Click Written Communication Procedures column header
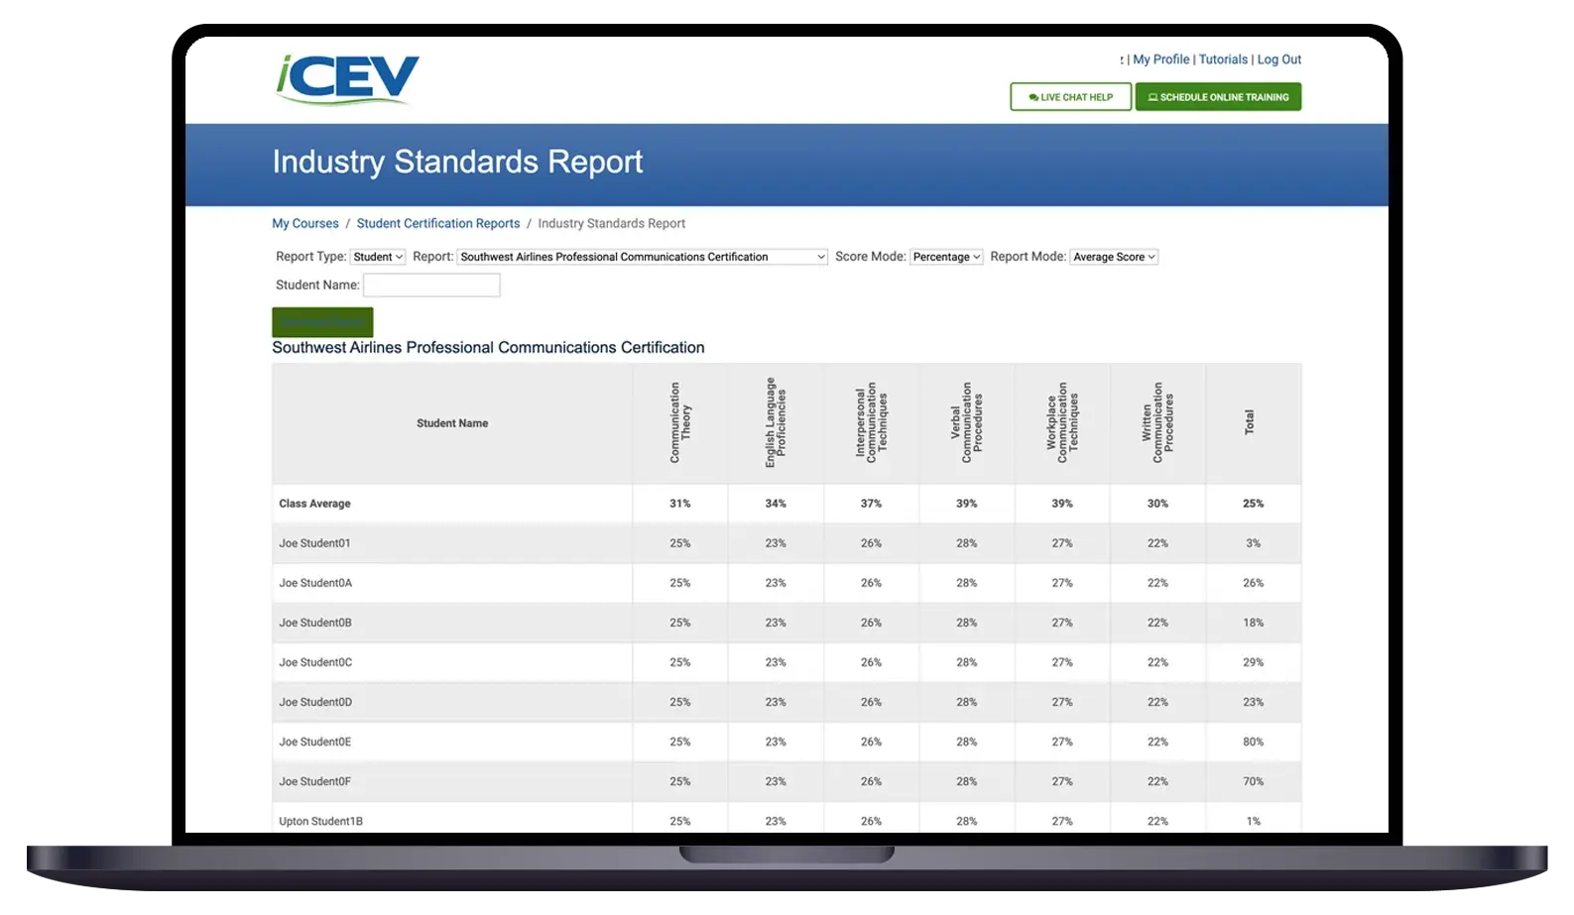The image size is (1574, 915). click(1157, 423)
